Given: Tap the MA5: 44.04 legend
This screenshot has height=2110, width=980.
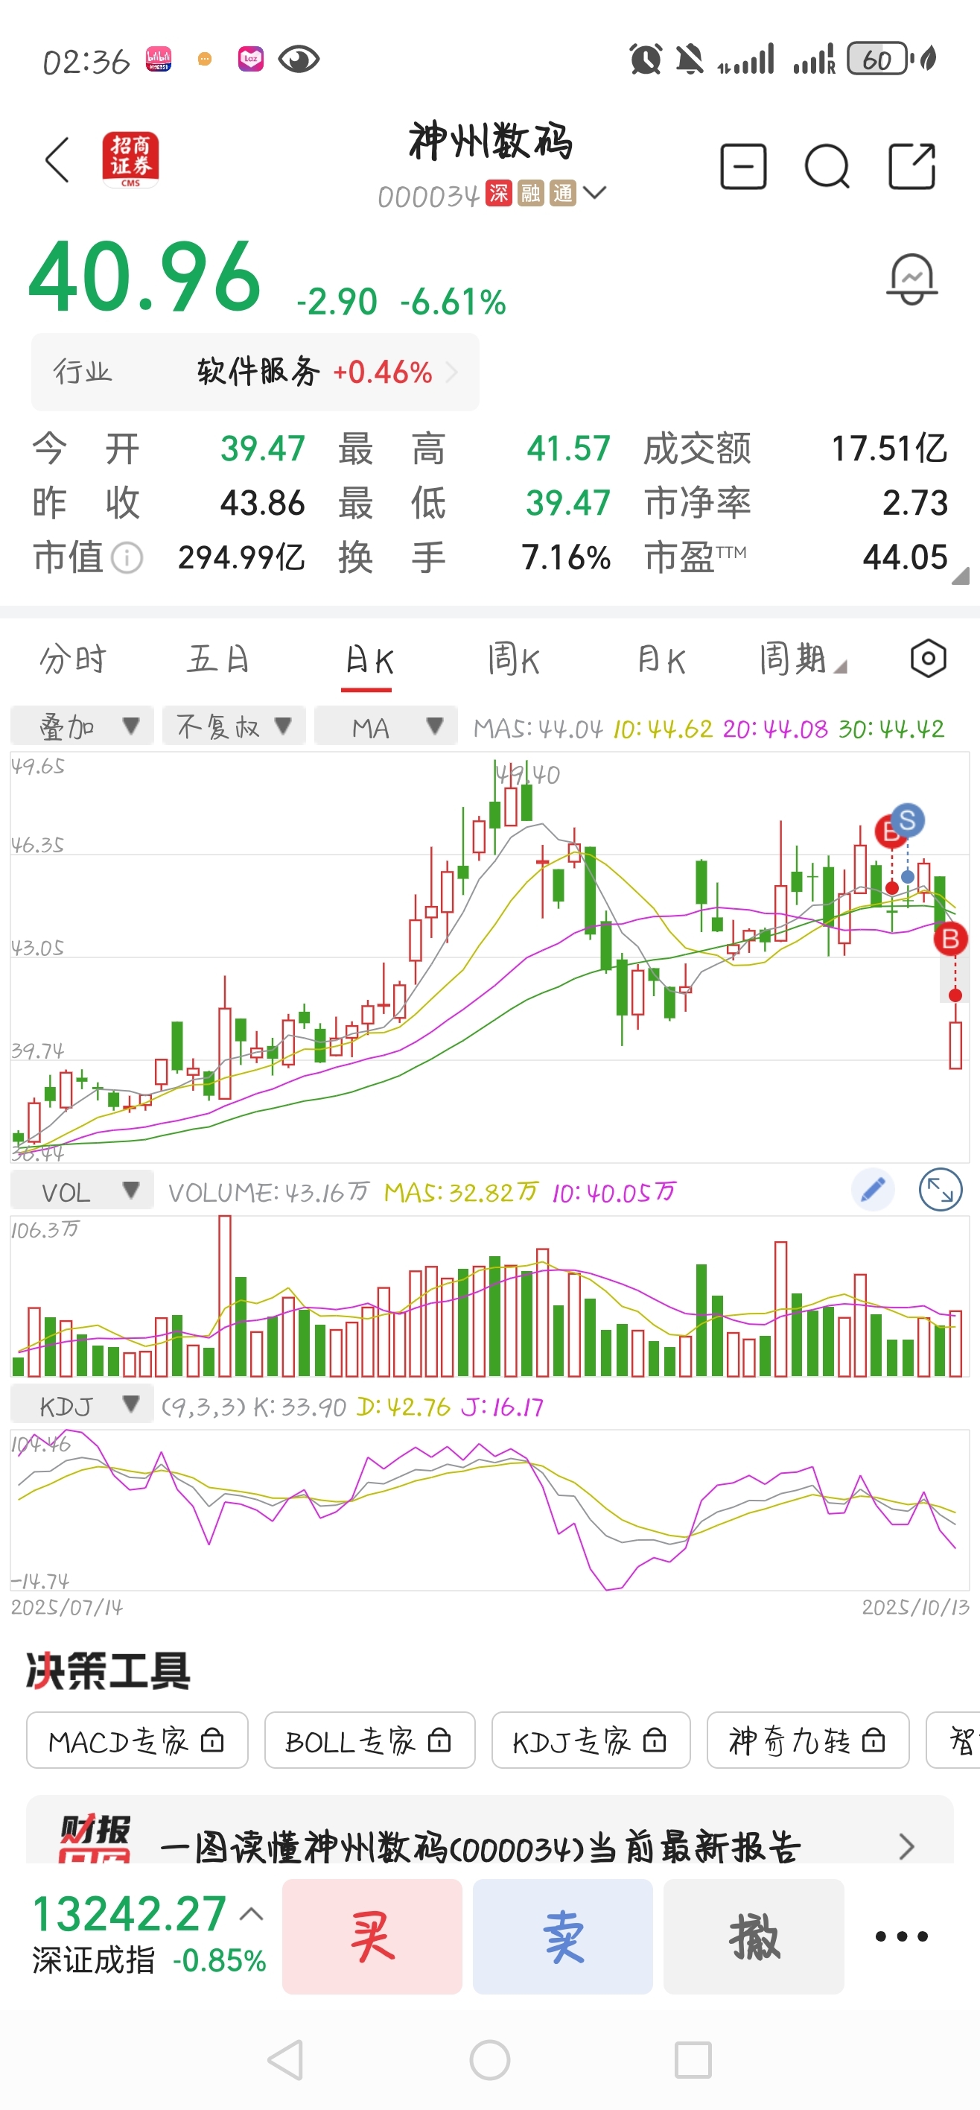Looking at the screenshot, I should pos(538,728).
